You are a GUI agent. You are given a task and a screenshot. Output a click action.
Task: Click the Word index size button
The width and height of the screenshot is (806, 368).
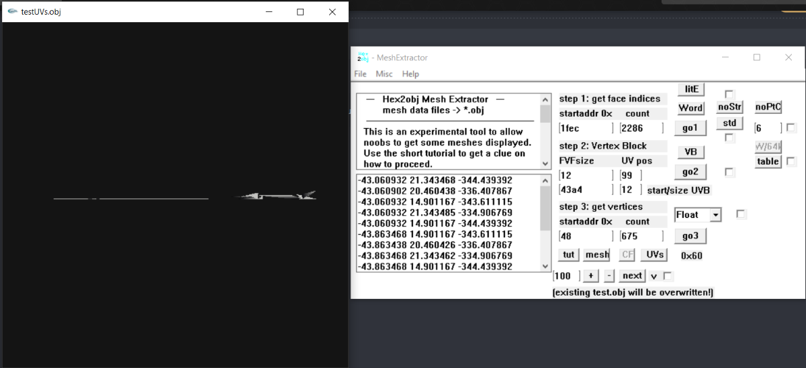690,108
